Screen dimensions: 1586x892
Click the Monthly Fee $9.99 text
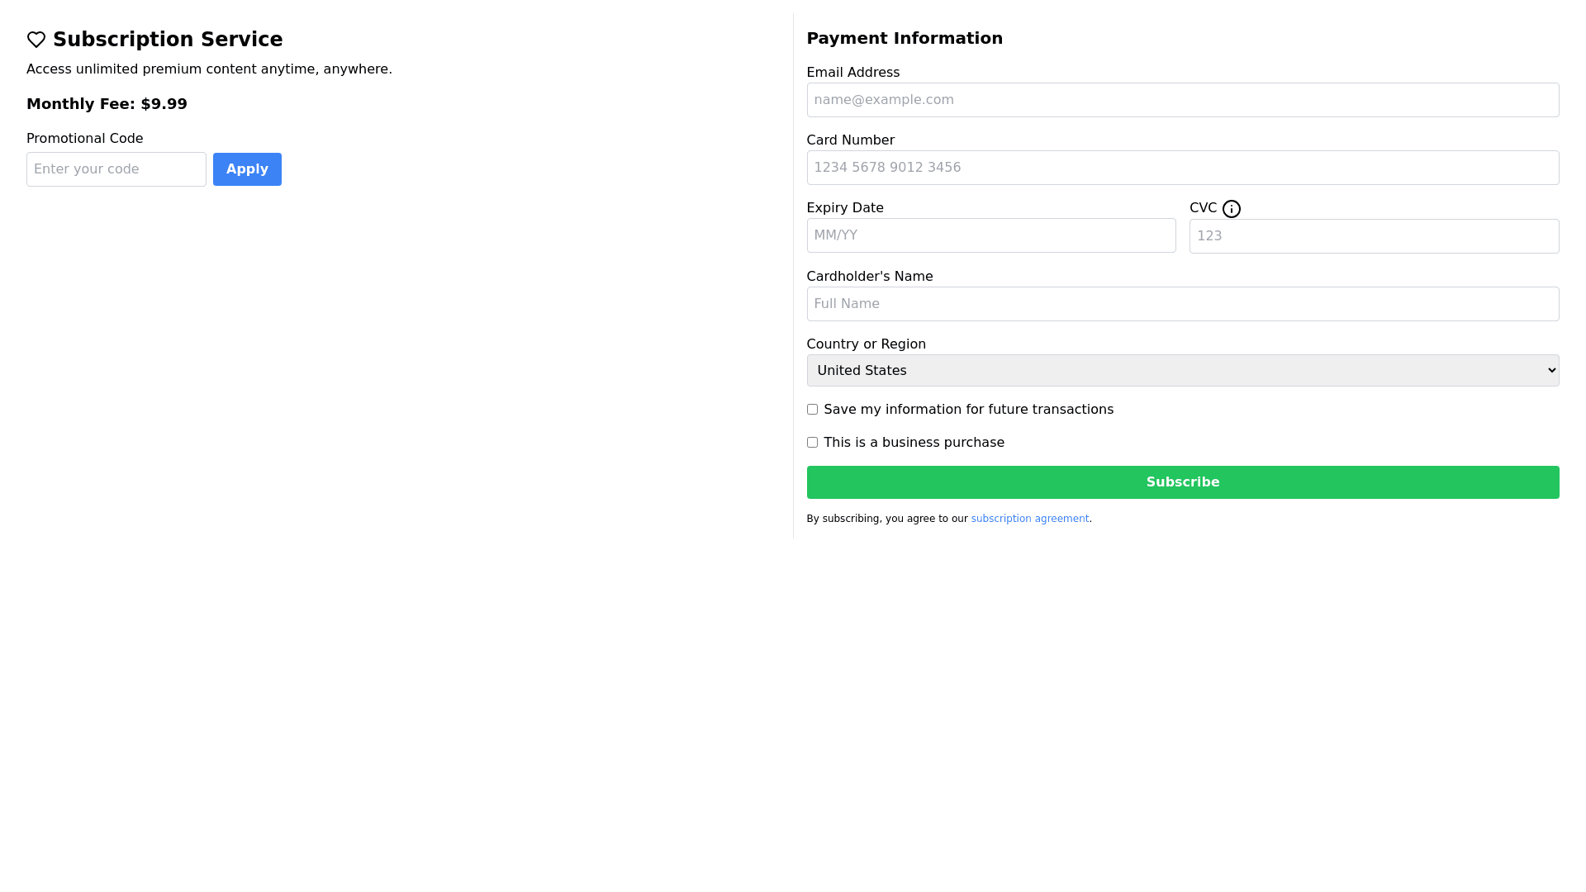click(107, 104)
